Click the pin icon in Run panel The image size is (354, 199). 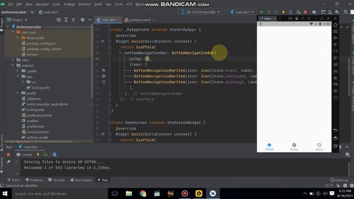pyautogui.click(x=8, y=162)
